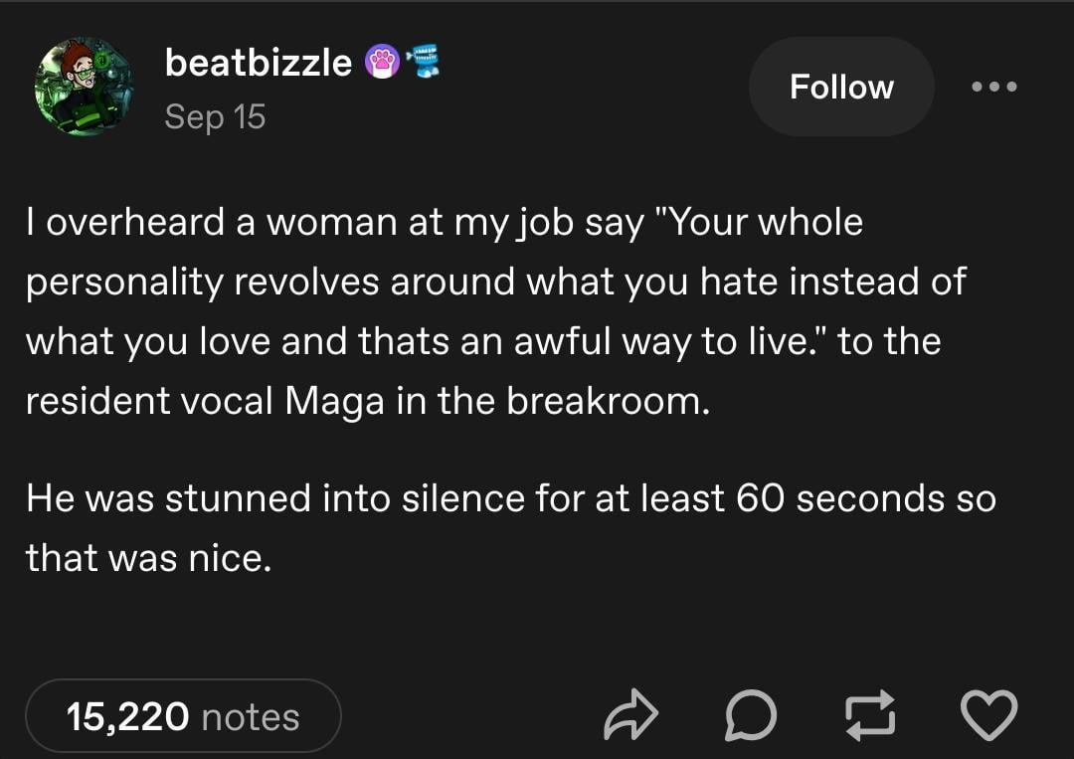1074x759 pixels.
Task: Like the post with the heart icon
Action: click(x=990, y=716)
